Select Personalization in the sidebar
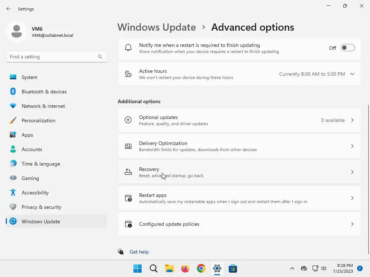The height and width of the screenshot is (277, 370). pos(56,120)
